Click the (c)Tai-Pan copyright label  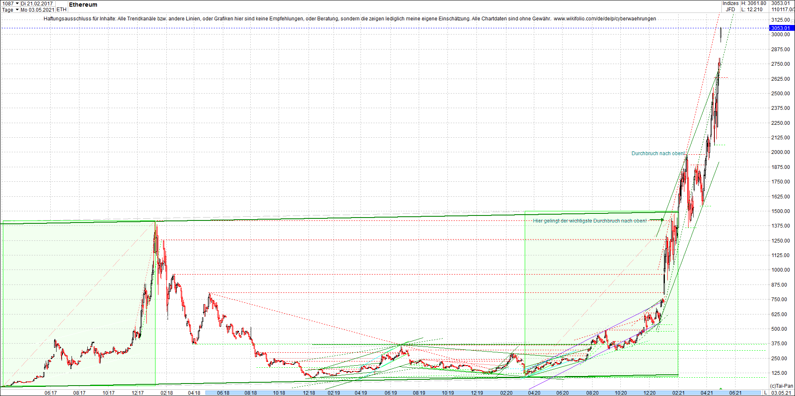pyautogui.click(x=782, y=386)
